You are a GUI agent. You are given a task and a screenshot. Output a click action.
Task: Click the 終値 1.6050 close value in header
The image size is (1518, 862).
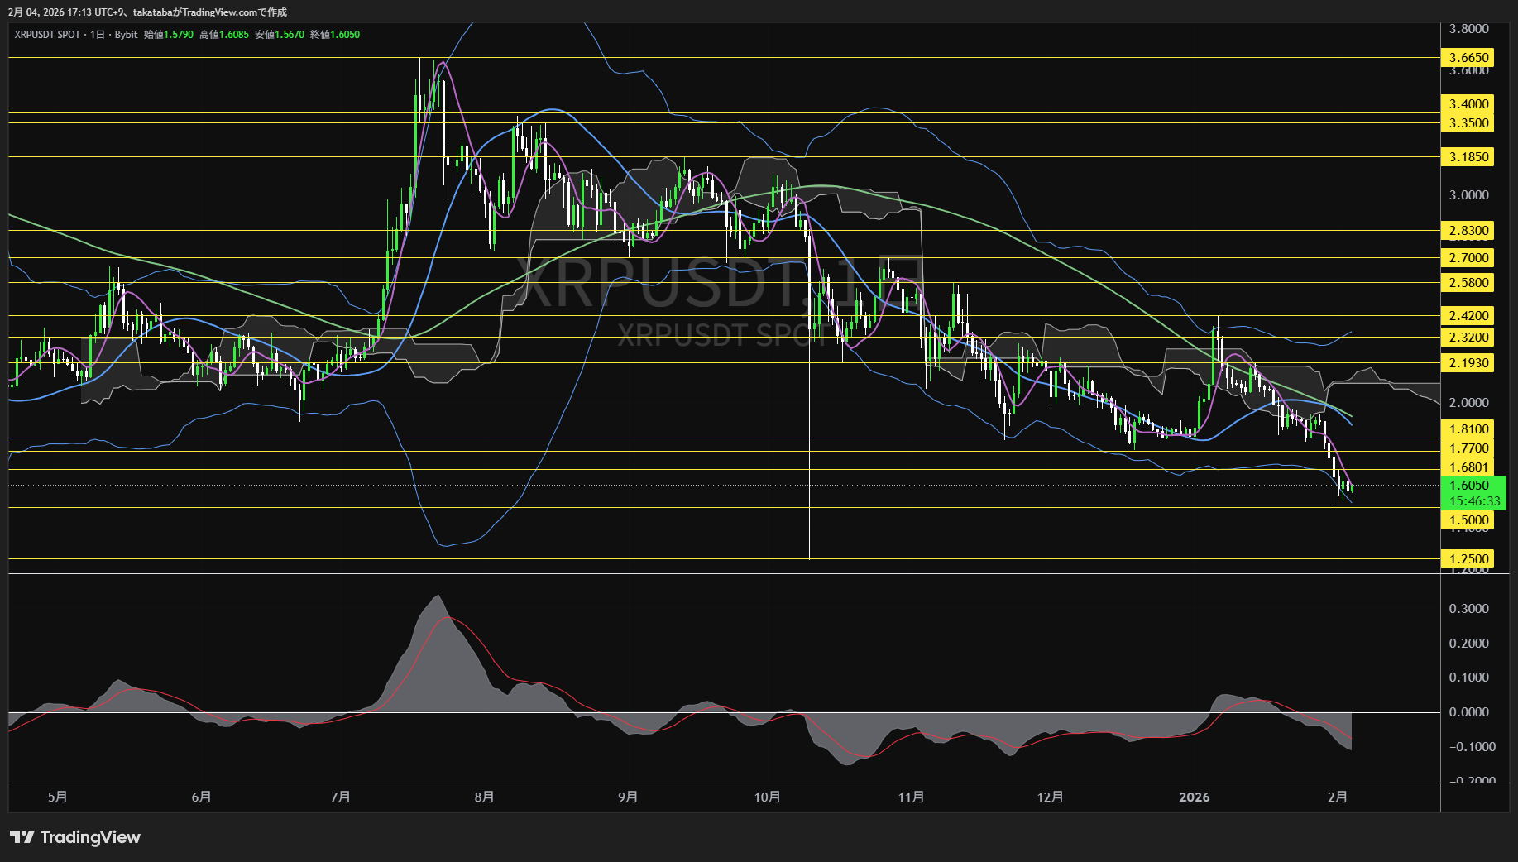point(335,35)
